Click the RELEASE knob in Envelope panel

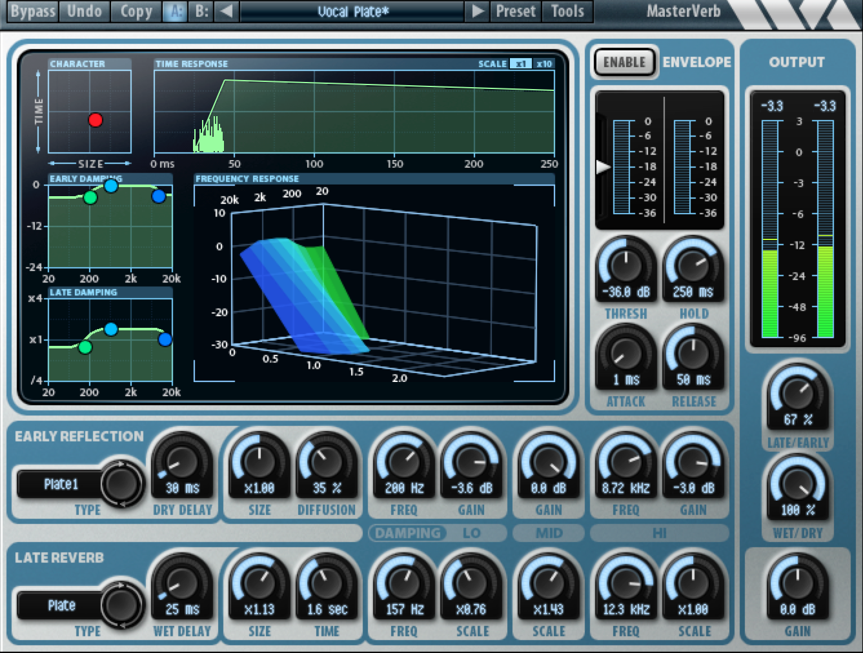point(693,357)
